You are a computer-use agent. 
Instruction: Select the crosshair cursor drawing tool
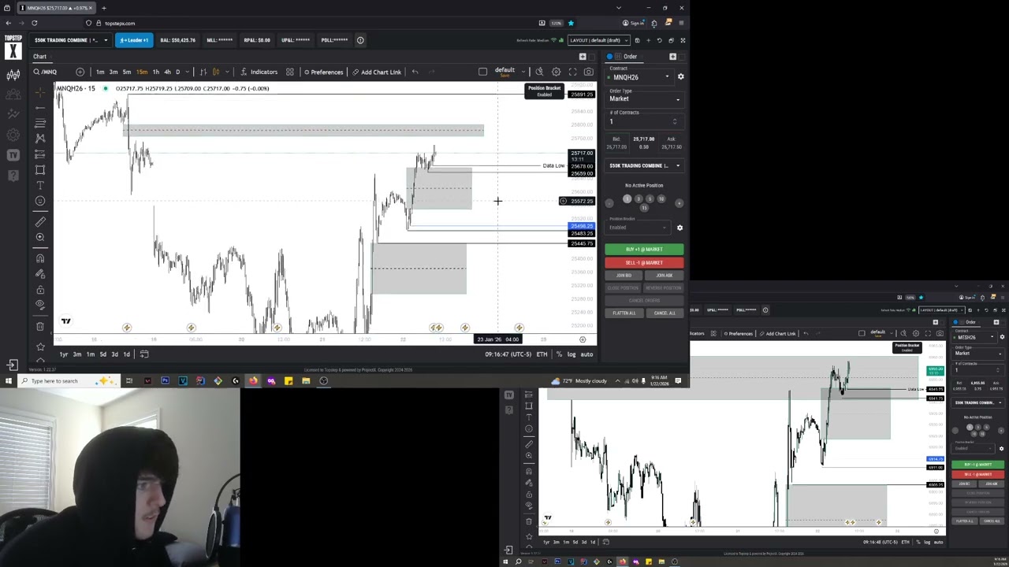click(40, 92)
